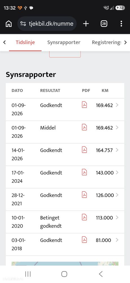
Task: Open a new browser tab with plus icon
Action: coord(86,24)
